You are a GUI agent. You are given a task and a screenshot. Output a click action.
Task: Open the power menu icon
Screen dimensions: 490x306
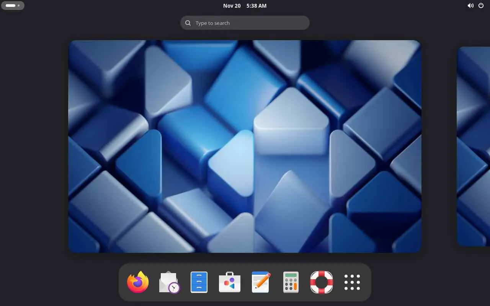click(481, 6)
